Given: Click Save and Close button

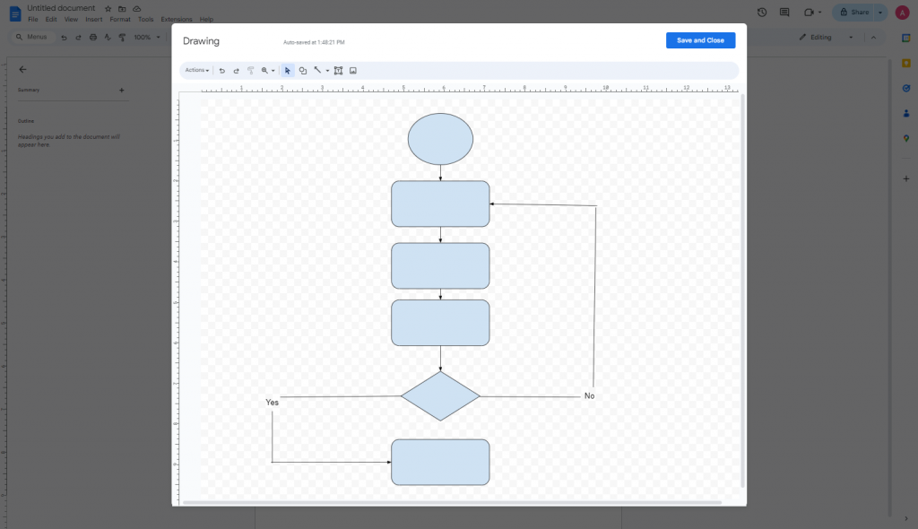Looking at the screenshot, I should coord(700,40).
